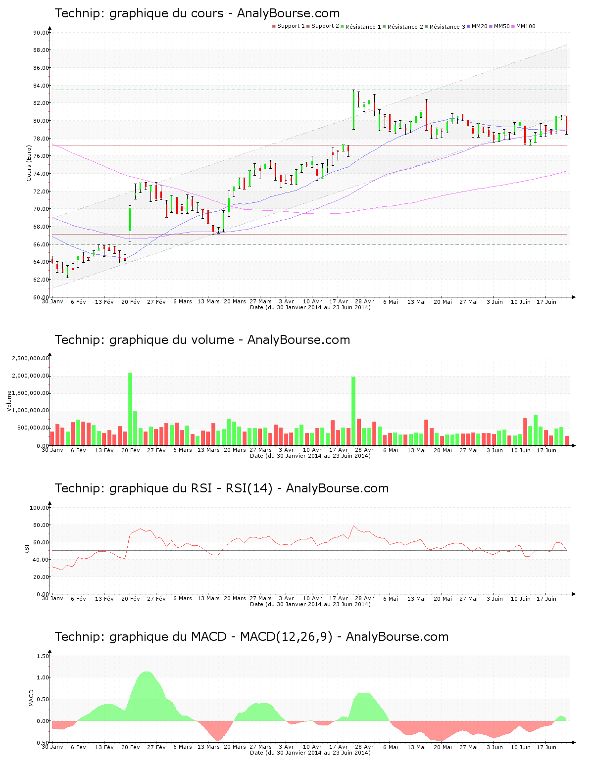Click the date range caption under the RSI chart
The height and width of the screenshot is (767, 594).
point(310,604)
